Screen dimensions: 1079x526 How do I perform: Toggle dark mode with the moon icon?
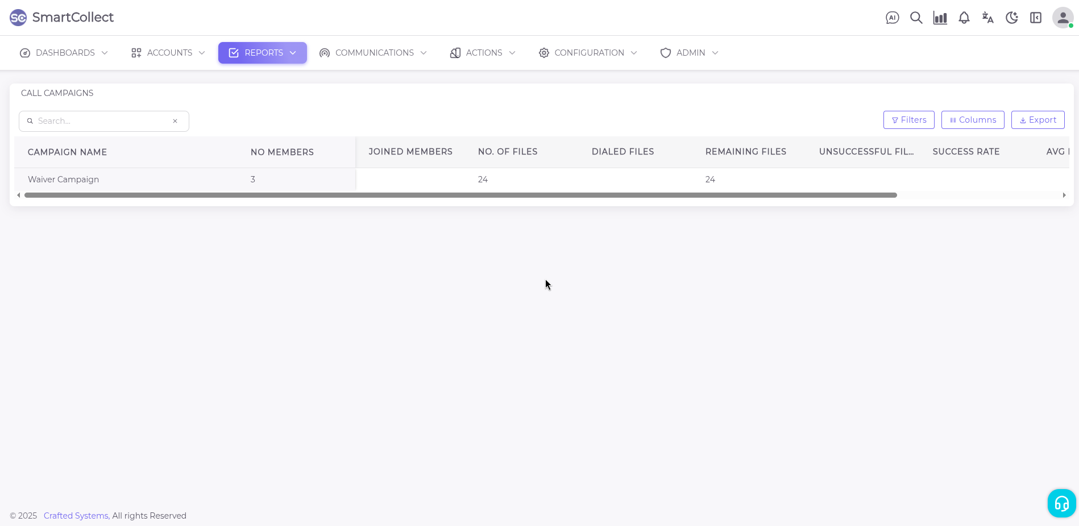coord(1011,18)
